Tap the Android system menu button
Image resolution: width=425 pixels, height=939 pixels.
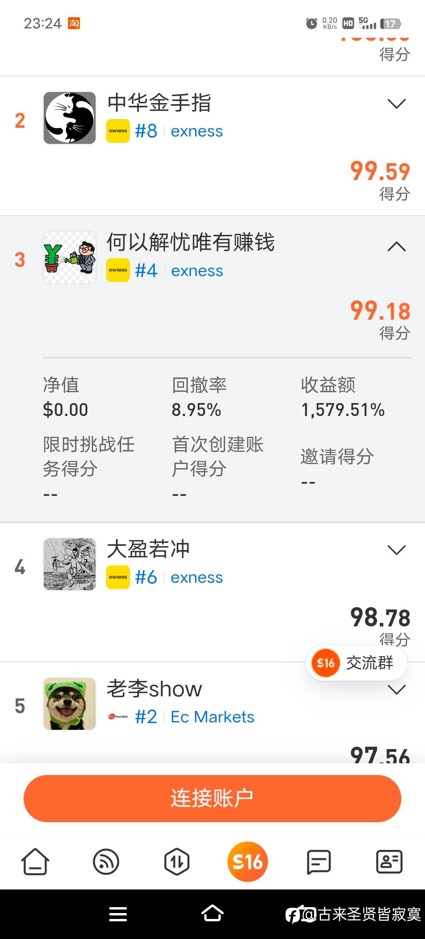[x=118, y=914]
